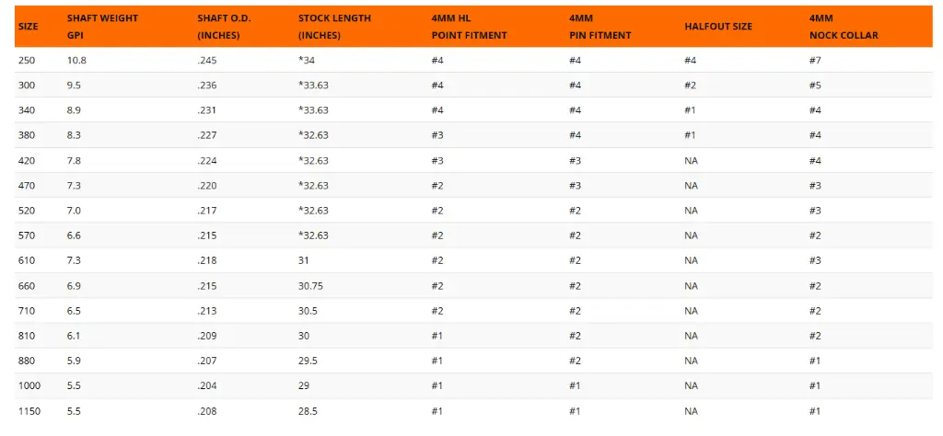Select the size 250 cell
This screenshot has height=436, width=943.
25,60
